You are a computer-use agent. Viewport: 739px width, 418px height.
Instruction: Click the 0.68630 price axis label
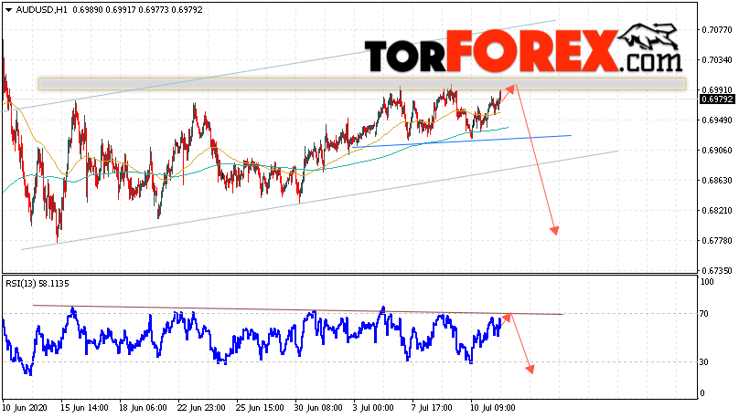coord(717,180)
